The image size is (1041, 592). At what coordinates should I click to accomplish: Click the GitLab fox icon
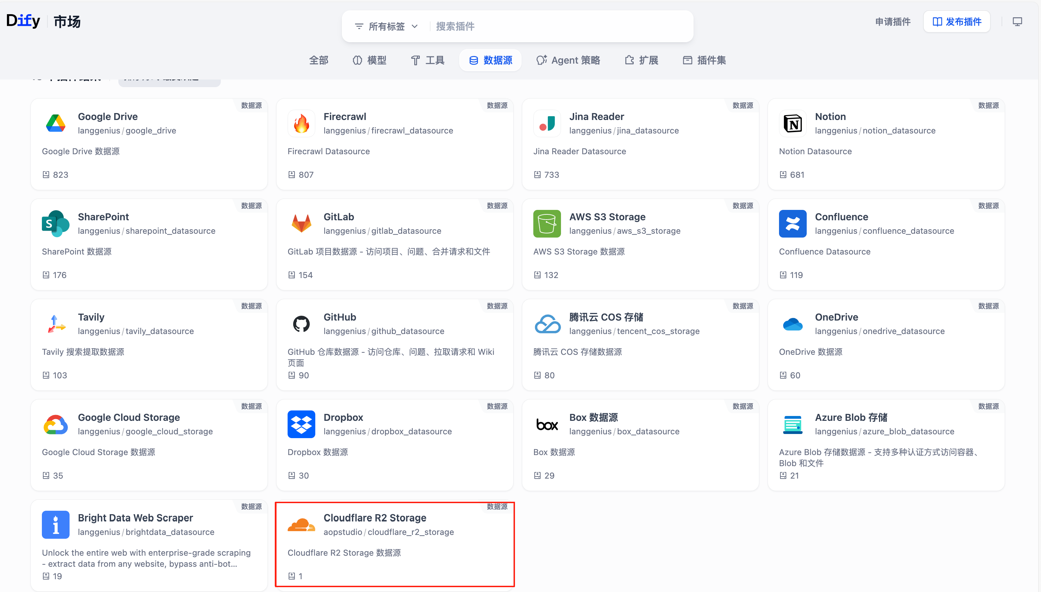pos(301,223)
